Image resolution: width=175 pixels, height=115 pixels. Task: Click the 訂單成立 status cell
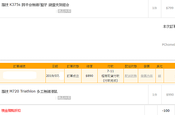[73, 76]
